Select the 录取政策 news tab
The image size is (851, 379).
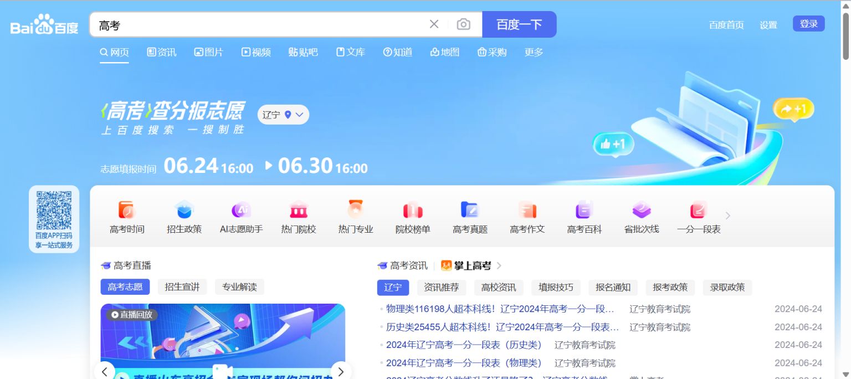click(727, 288)
